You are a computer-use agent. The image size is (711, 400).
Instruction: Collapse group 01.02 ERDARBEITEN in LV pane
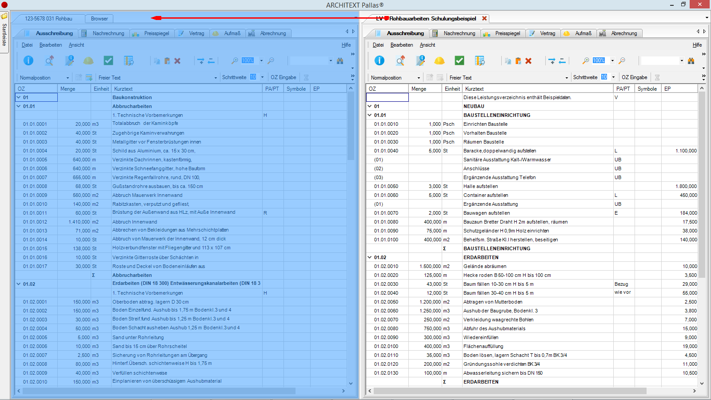[x=370, y=257]
